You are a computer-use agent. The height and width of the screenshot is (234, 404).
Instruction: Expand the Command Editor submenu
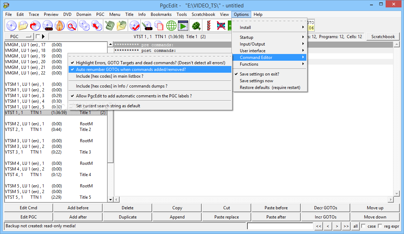click(x=270, y=57)
